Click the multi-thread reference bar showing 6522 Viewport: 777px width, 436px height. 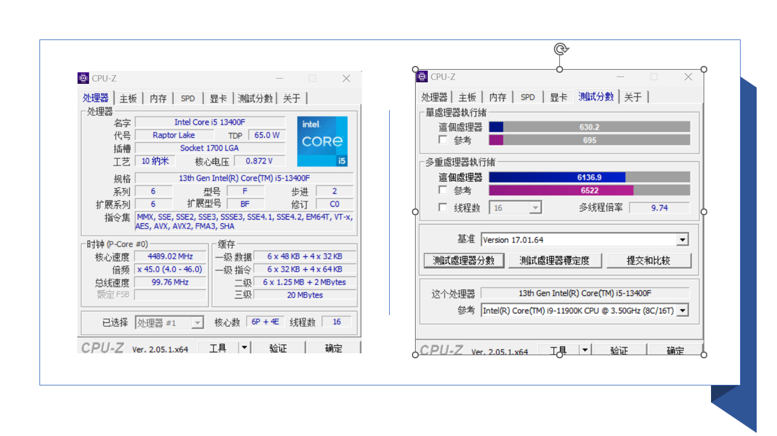tap(590, 190)
